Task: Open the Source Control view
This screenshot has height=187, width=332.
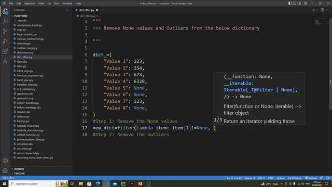Action: [x=5, y=31]
